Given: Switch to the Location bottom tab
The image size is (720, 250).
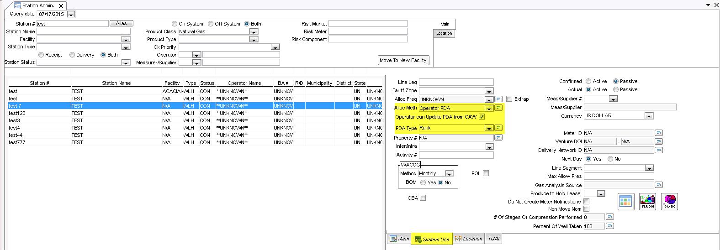Looking at the screenshot, I should [468, 239].
